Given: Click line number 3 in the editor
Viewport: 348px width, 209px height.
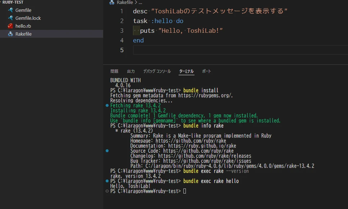Looking at the screenshot, I should (122, 31).
